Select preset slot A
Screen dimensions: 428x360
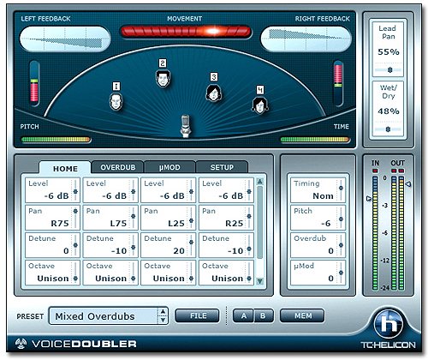tap(243, 315)
